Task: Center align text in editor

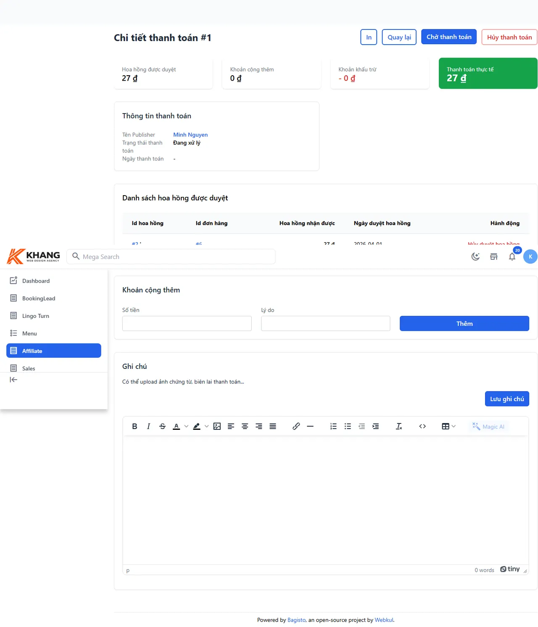Action: pyautogui.click(x=245, y=426)
